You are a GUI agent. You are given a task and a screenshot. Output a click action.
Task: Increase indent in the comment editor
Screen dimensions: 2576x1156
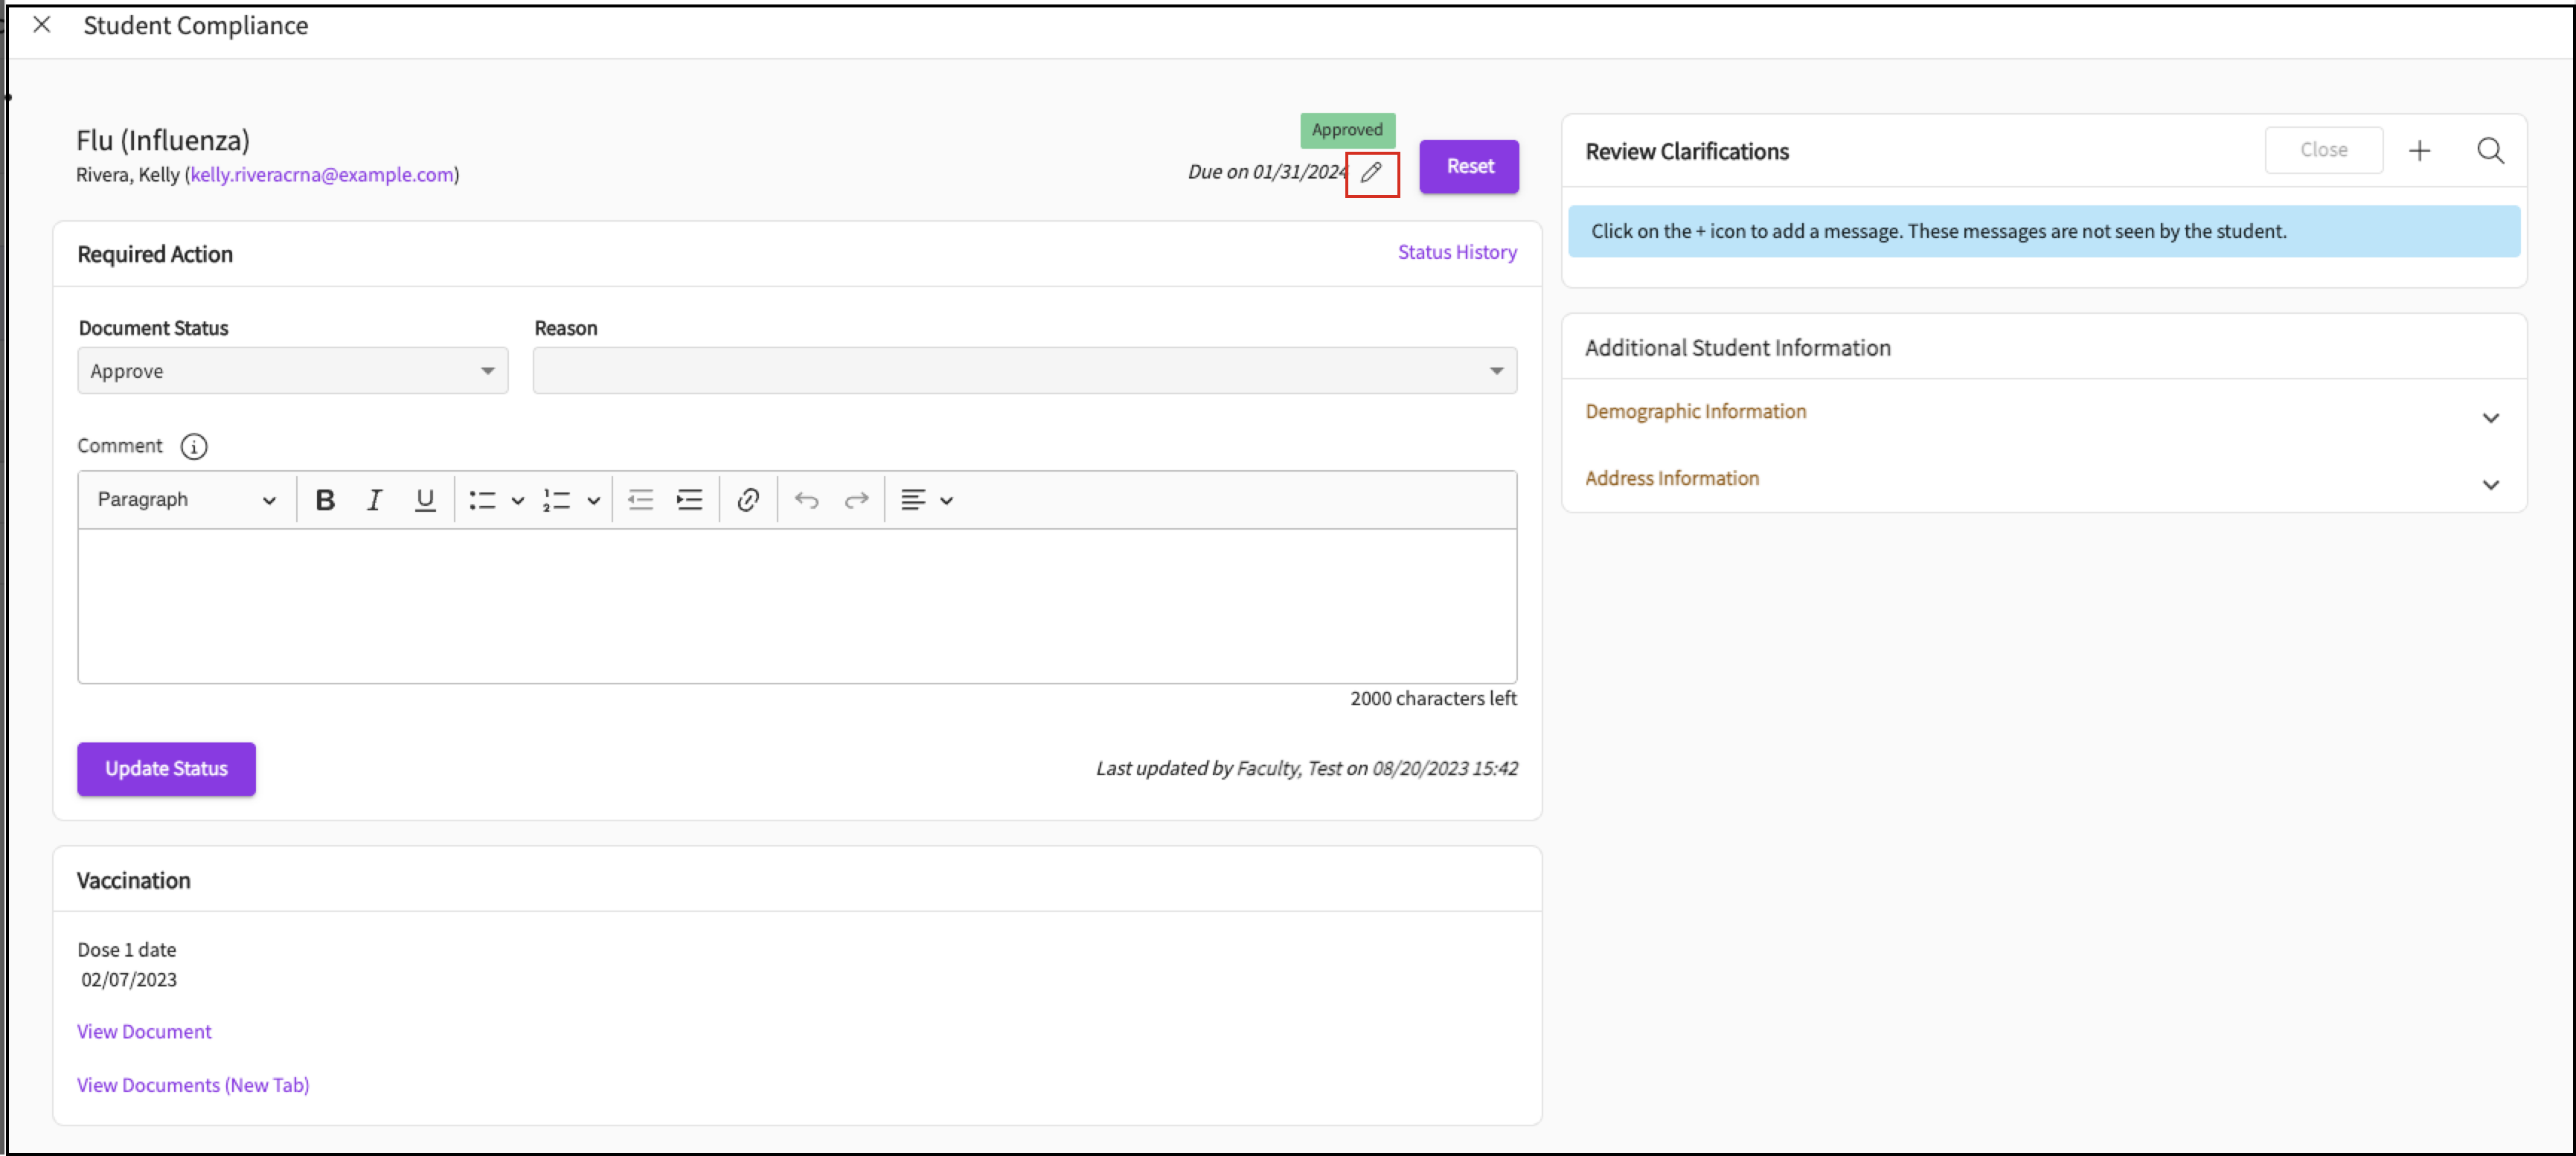[689, 500]
